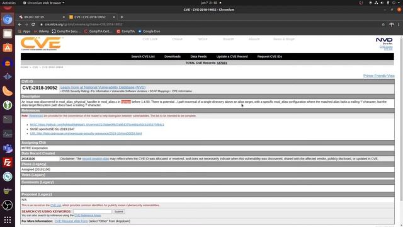This screenshot has height=227, width=403.
Task: Open the Files app in the dock
Action: point(8,33)
